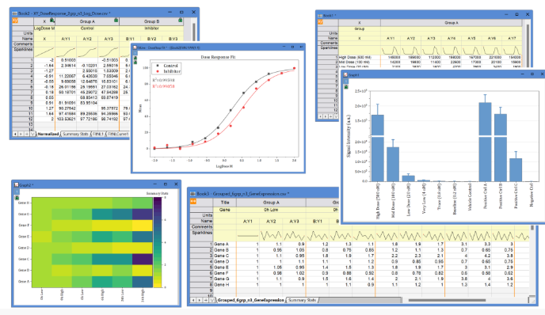Click the green lock icon in Graph2 heatmap window

(17, 198)
